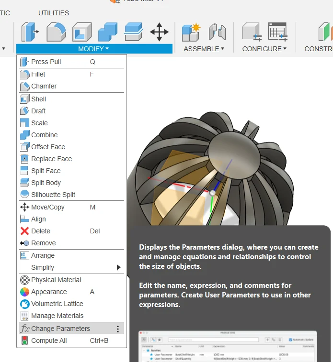Click the red Delete X icon

click(x=25, y=231)
